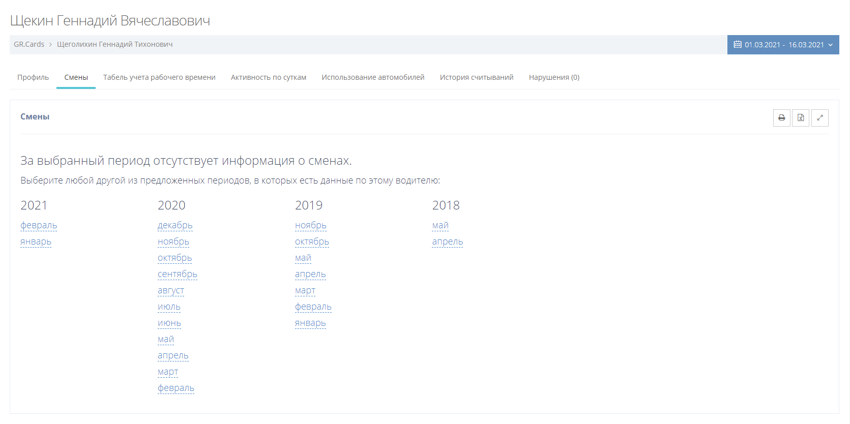
Task: View the Нарушения (0) tab
Action: tap(554, 77)
